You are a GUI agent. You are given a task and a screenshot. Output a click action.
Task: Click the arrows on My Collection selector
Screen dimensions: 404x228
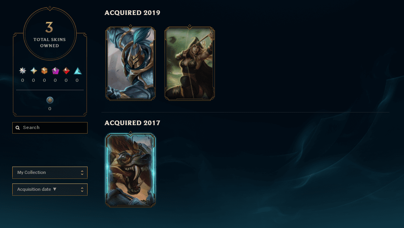tap(82, 173)
